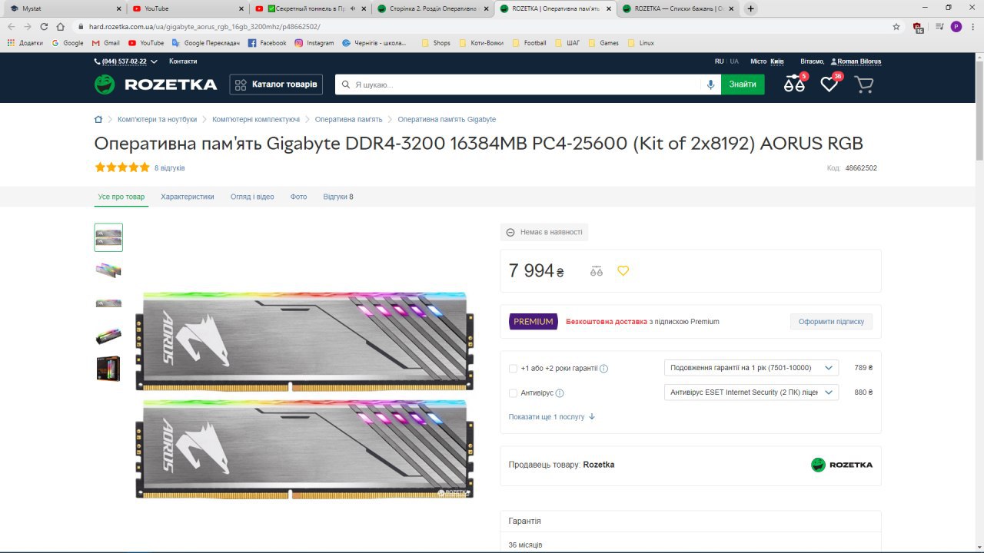Open the 8 відгуків link
984x553 pixels.
pyautogui.click(x=169, y=168)
